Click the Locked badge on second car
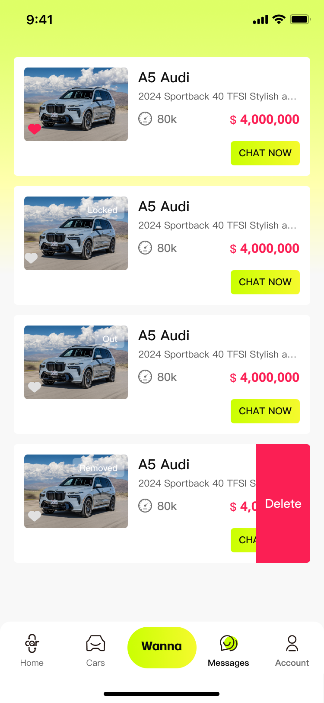 pos(103,210)
